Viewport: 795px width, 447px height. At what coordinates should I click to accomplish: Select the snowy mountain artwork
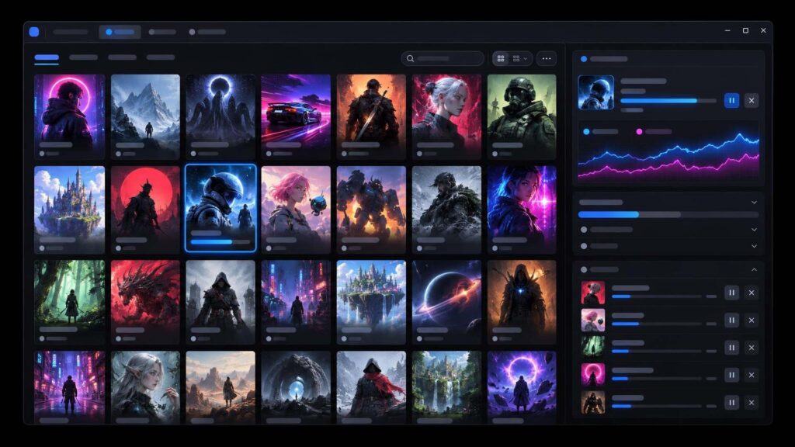point(145,116)
